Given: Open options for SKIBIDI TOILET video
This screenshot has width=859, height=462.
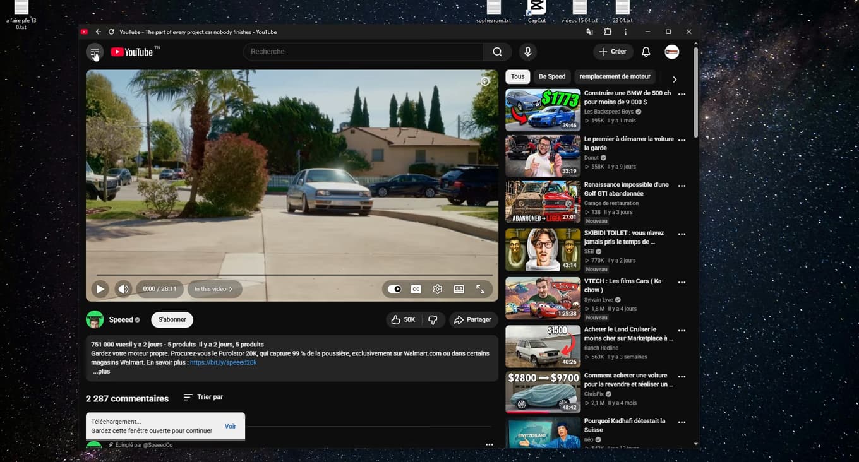Looking at the screenshot, I should [x=682, y=234].
